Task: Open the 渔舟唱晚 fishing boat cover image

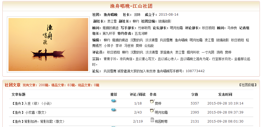Action: (x=48, y=45)
